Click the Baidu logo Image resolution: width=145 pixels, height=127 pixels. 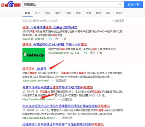11,4
